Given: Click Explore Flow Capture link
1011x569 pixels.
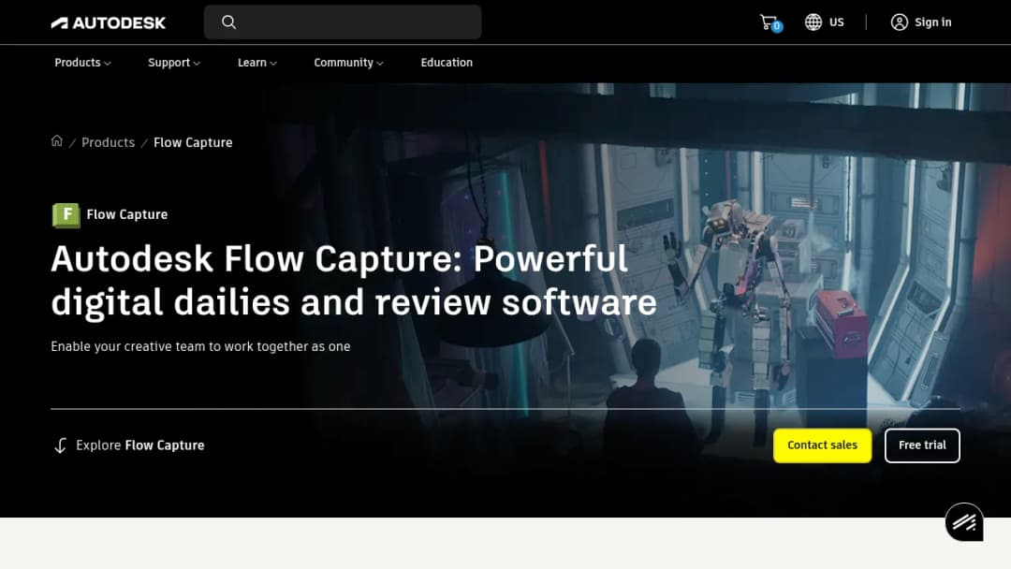Looking at the screenshot, I should pyautogui.click(x=139, y=445).
